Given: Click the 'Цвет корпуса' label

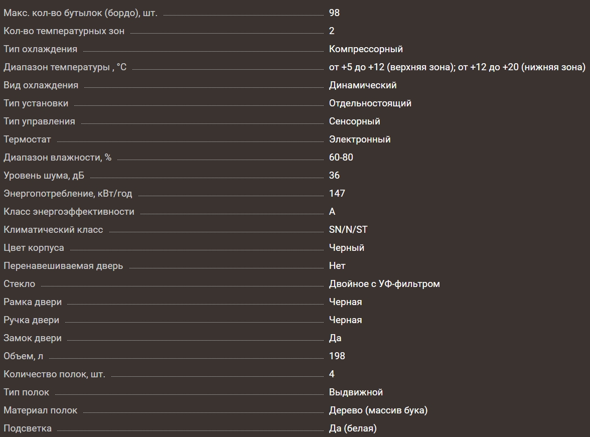Looking at the screenshot, I should pyautogui.click(x=34, y=248).
